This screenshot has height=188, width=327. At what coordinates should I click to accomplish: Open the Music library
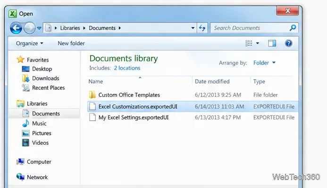[39, 124]
